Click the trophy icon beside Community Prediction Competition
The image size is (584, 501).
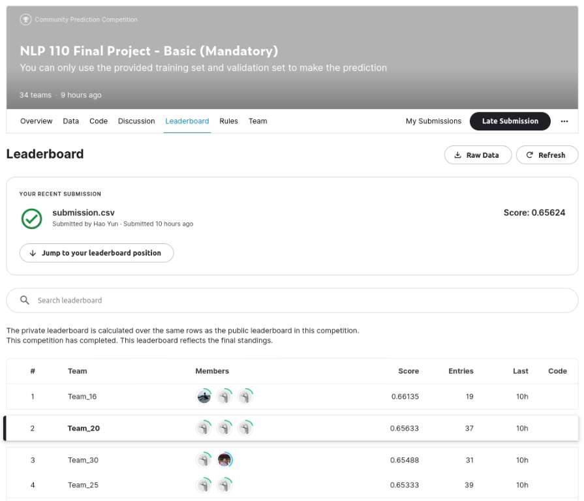[x=25, y=20]
